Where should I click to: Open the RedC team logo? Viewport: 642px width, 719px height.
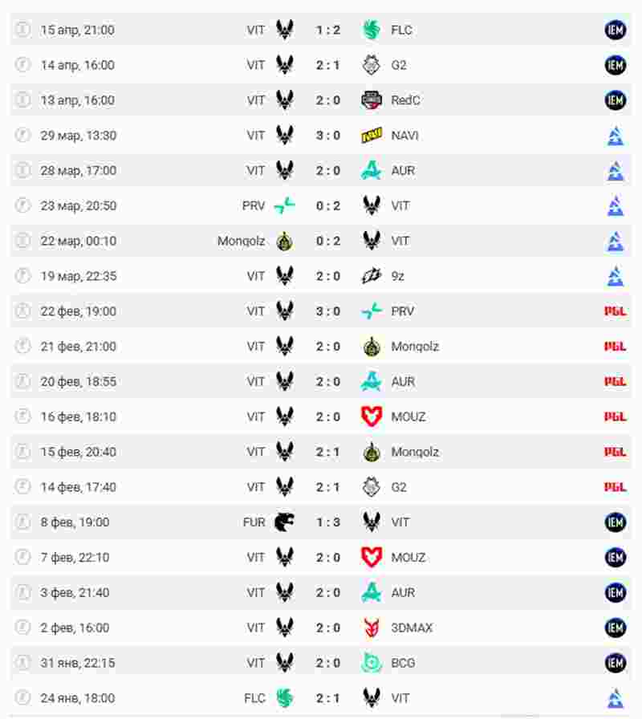372,100
